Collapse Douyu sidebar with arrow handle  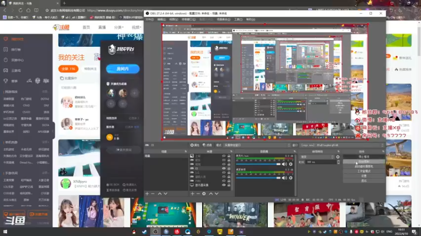(53, 130)
